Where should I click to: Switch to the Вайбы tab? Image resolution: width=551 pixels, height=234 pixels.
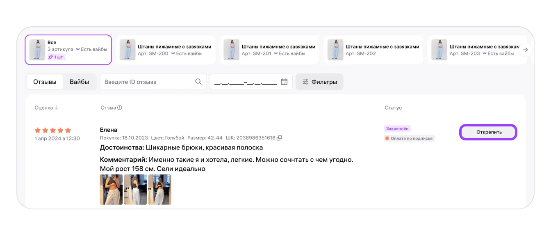[x=79, y=82]
